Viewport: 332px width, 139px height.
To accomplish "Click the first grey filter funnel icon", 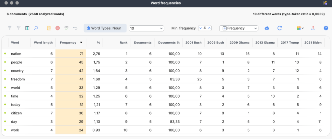I will tap(9, 28).
